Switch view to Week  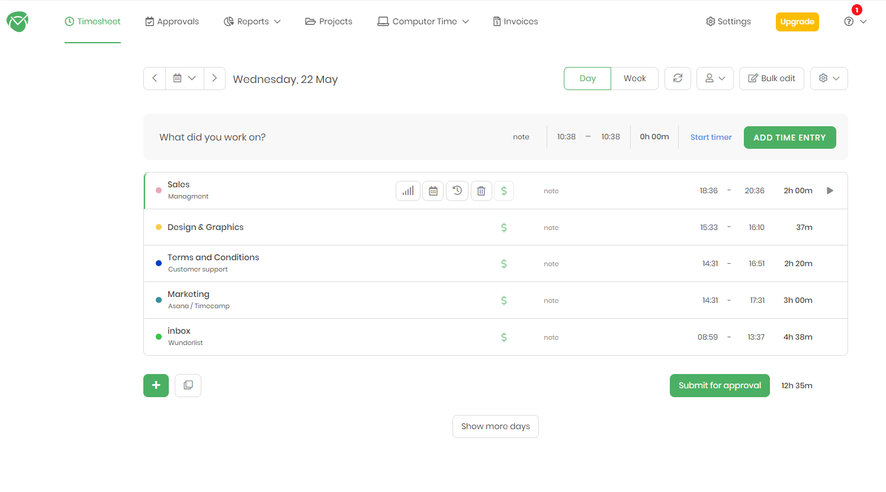pos(634,78)
